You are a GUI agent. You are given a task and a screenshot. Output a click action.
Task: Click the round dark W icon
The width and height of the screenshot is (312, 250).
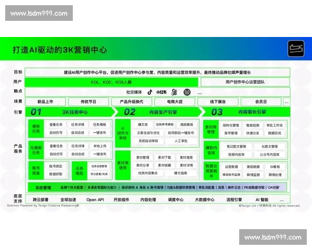[187, 92]
